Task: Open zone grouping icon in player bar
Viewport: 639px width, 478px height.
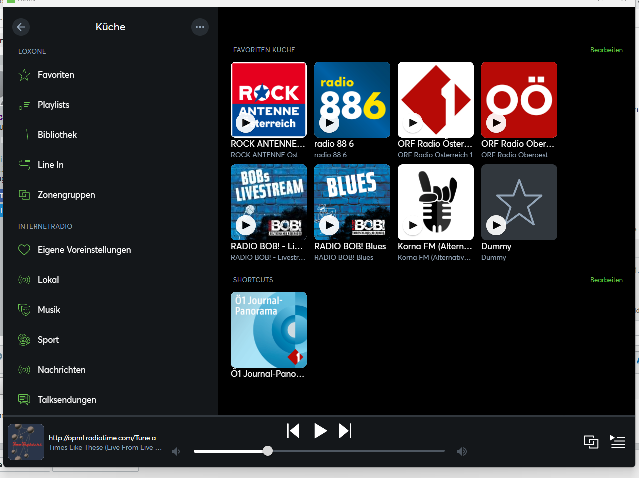Action: pyautogui.click(x=591, y=442)
